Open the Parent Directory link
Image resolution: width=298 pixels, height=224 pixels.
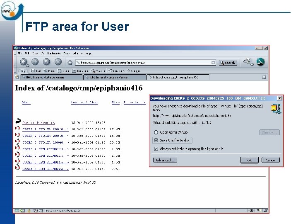[x=38, y=122]
